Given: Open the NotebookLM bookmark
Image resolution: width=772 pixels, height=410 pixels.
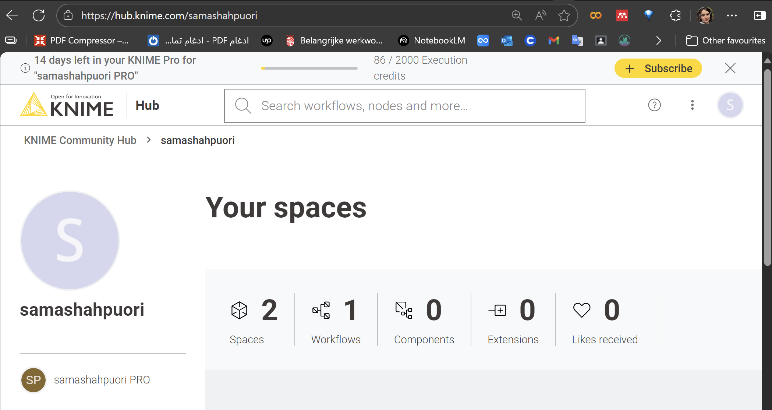Looking at the screenshot, I should tap(432, 41).
